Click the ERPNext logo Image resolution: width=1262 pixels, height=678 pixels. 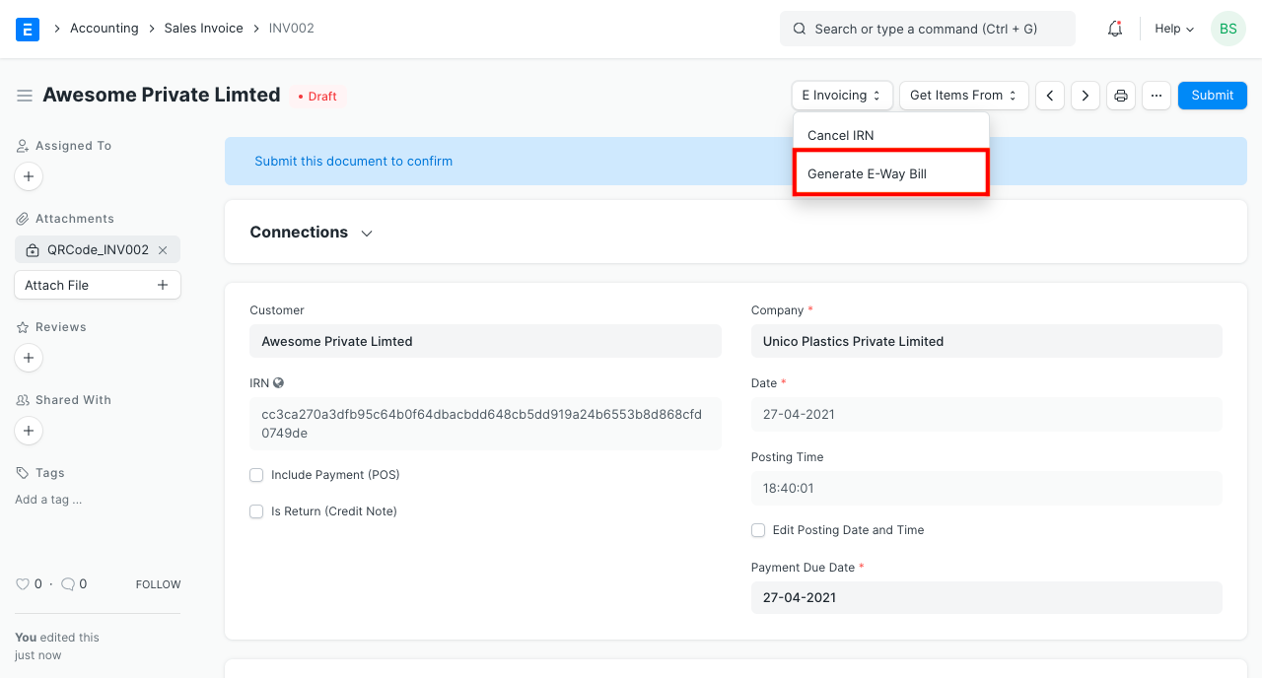(27, 29)
